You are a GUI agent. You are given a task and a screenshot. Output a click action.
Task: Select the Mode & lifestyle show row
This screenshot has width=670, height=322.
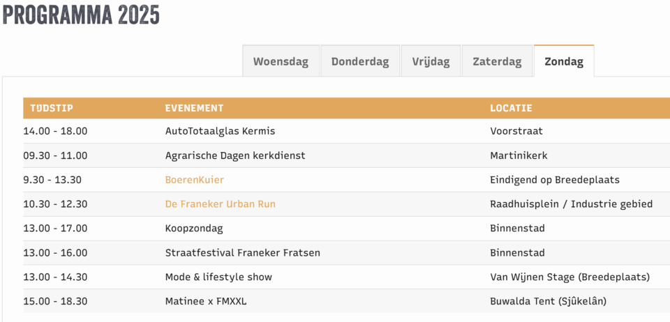click(218, 277)
